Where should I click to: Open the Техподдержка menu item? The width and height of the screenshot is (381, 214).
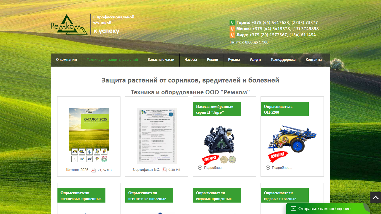pyautogui.click(x=283, y=60)
